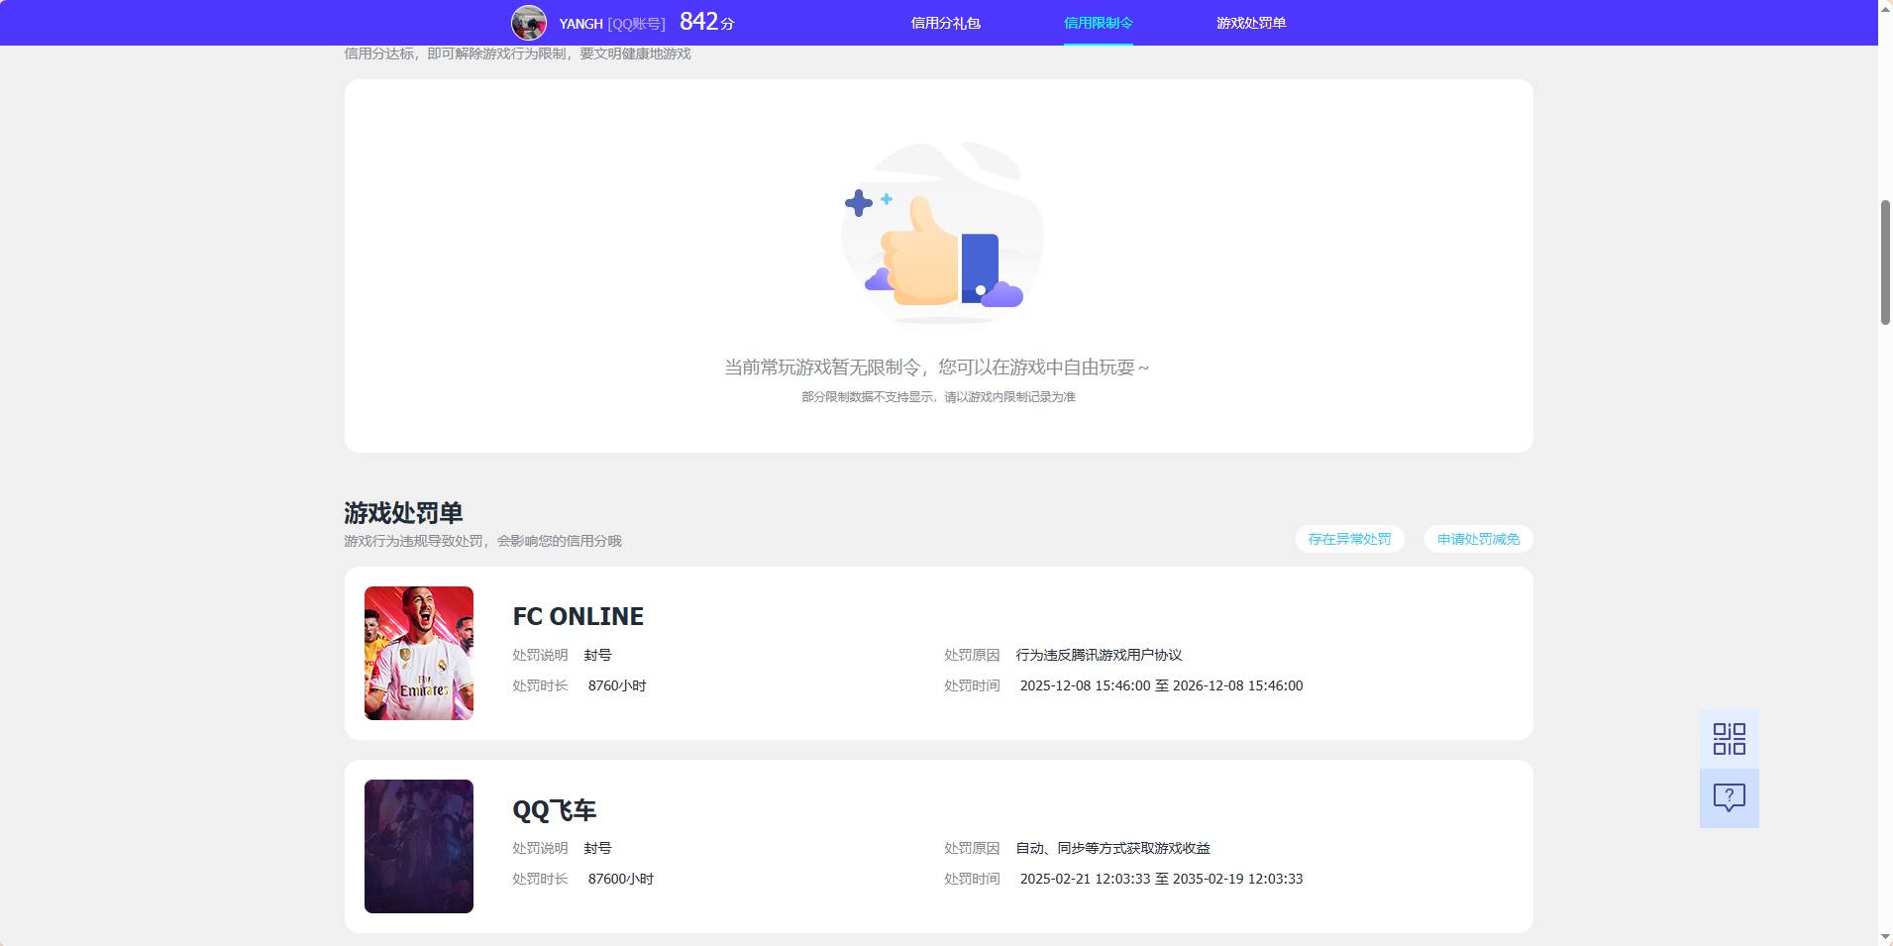Image resolution: width=1893 pixels, height=946 pixels.
Task: Click the 申请处罚减免 button
Action: (x=1478, y=539)
